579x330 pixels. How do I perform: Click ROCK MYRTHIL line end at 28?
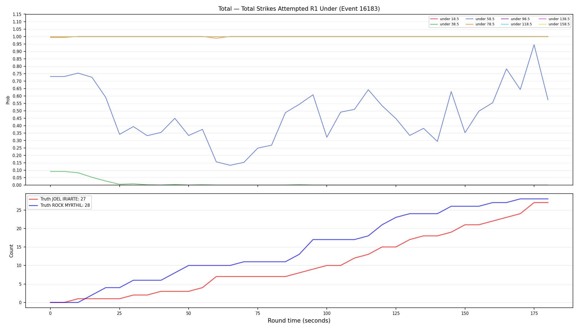click(548, 199)
